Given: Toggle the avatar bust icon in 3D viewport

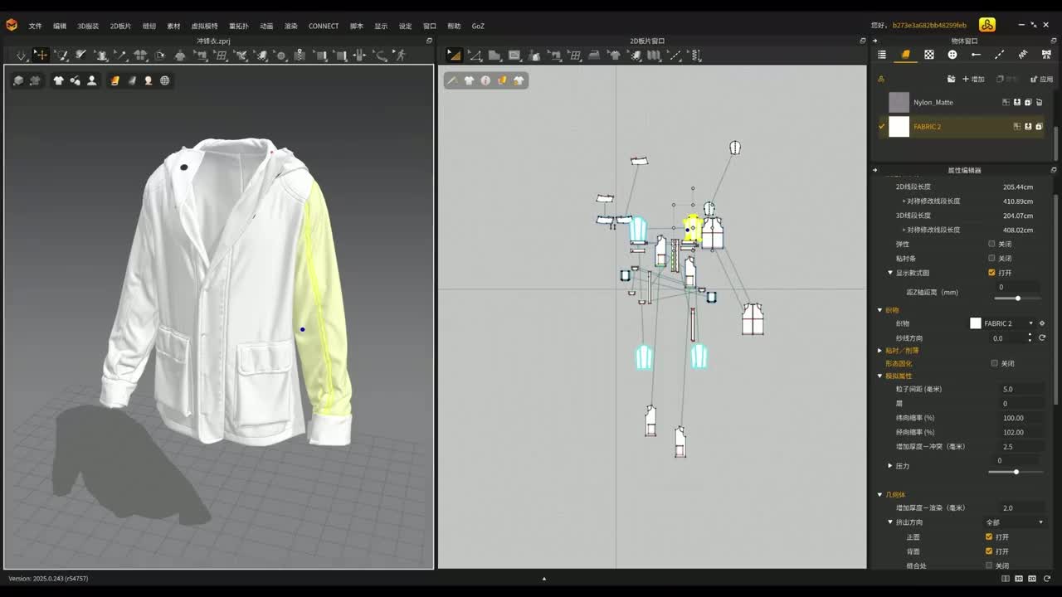Looking at the screenshot, I should 92,80.
